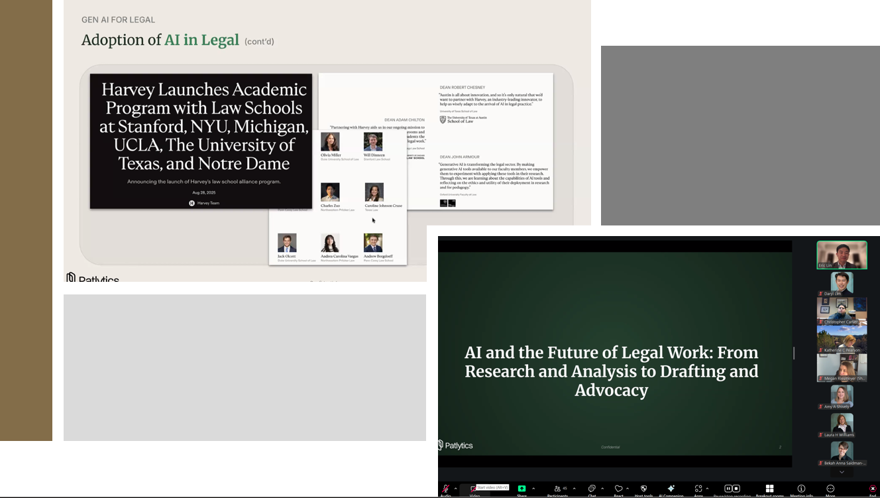Click the "DEAN ROBERT CHESNEY" quote heading
880x498 pixels.
(463, 88)
